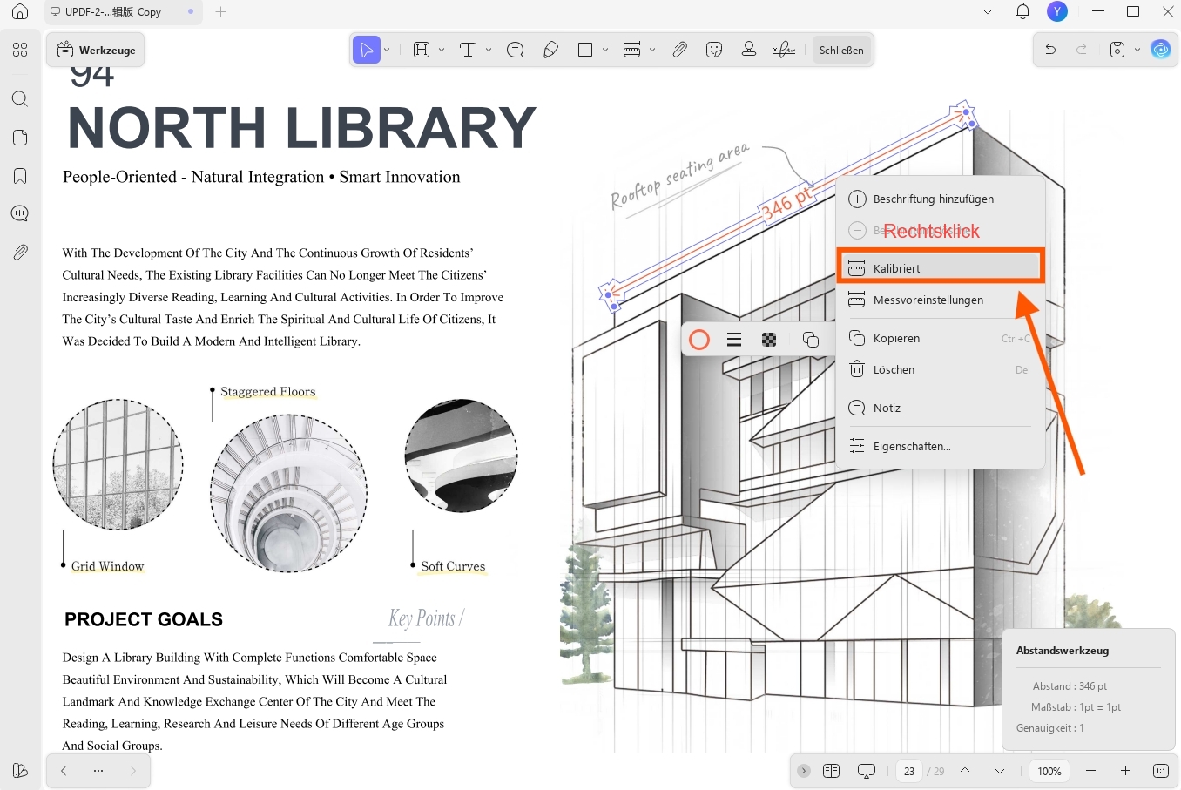Open the search sidebar icon

coord(20,98)
